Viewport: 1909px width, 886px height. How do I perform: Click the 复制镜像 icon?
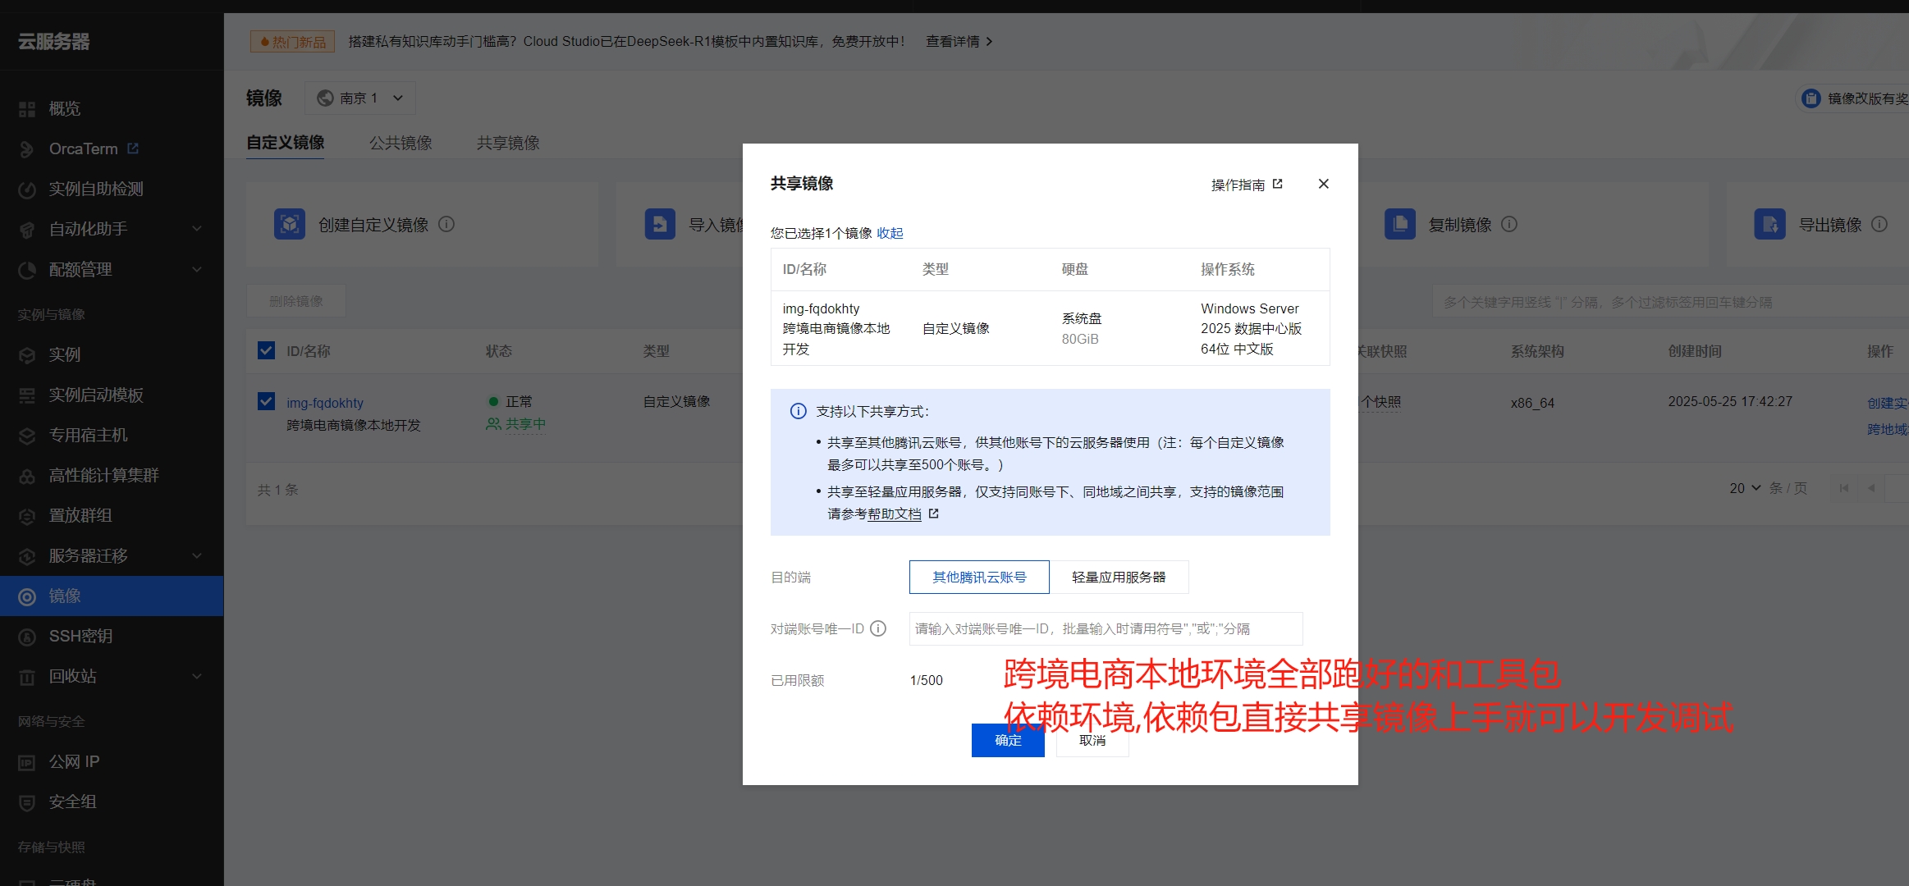coord(1399,223)
